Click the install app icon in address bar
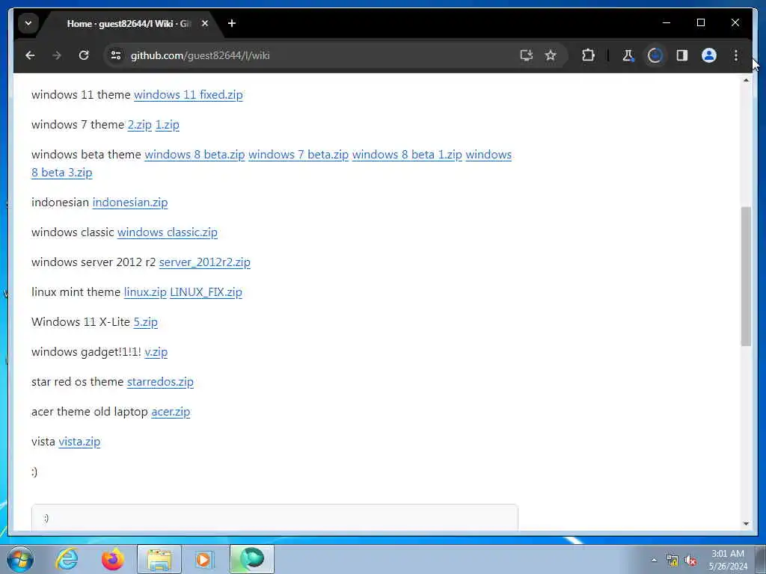This screenshot has height=574, width=766. point(526,55)
